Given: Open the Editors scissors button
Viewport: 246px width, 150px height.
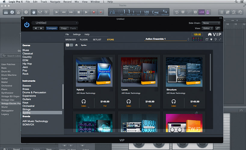Looking at the screenshot, I should (x=46, y=12).
